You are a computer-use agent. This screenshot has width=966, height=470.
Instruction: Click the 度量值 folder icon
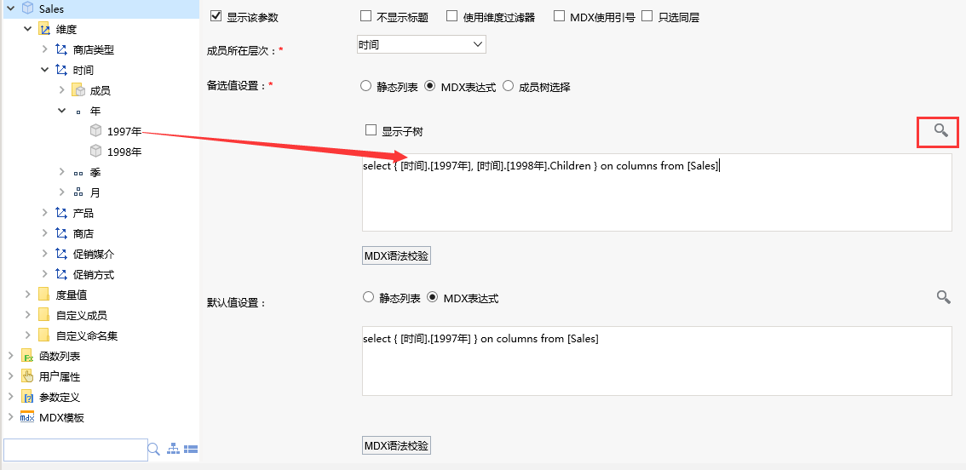click(x=43, y=295)
